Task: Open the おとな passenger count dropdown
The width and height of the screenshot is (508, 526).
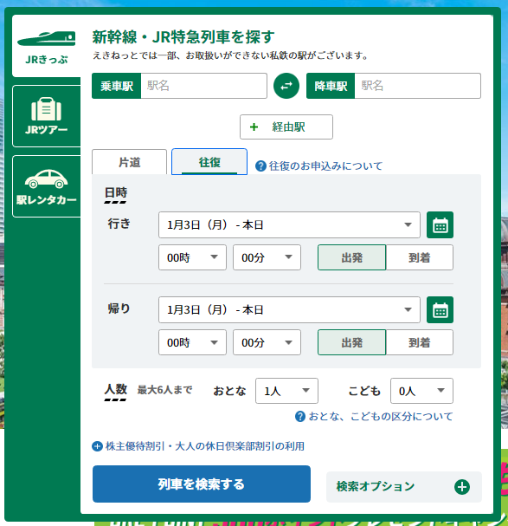Action: coord(286,391)
